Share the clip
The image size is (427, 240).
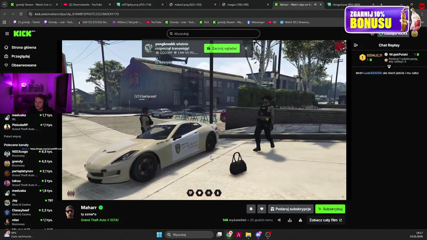279,220
